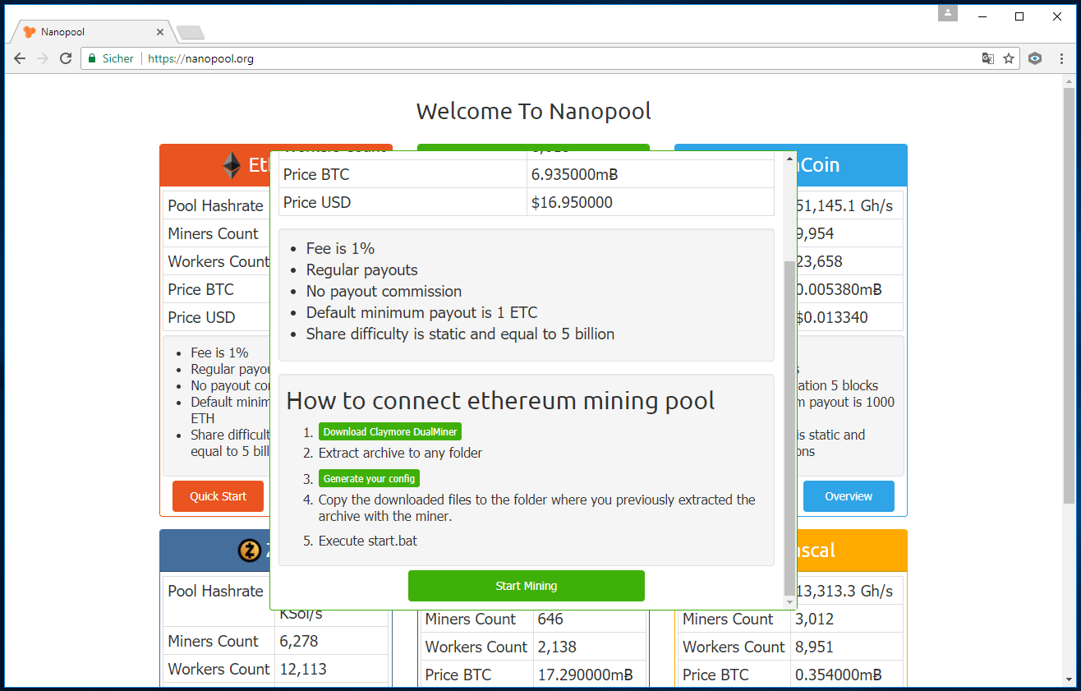
Task: Select the 23,658 workers value
Action: [819, 262]
